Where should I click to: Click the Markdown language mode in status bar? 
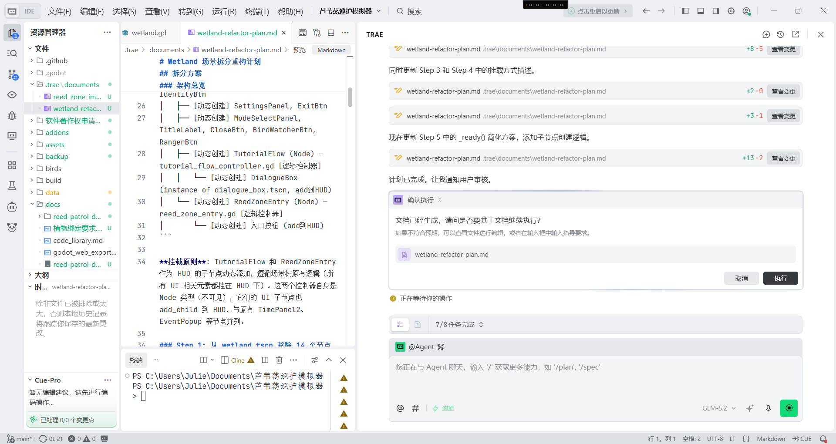pos(771,439)
